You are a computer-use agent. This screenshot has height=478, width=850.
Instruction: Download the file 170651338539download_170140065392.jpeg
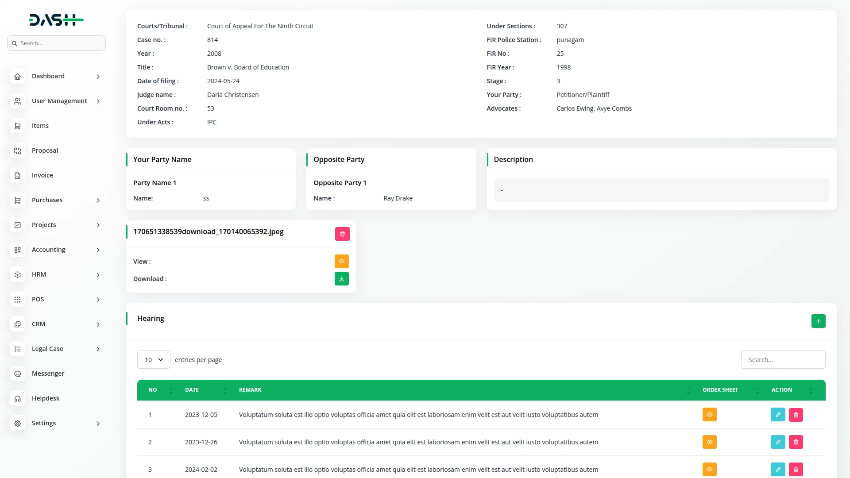[341, 278]
